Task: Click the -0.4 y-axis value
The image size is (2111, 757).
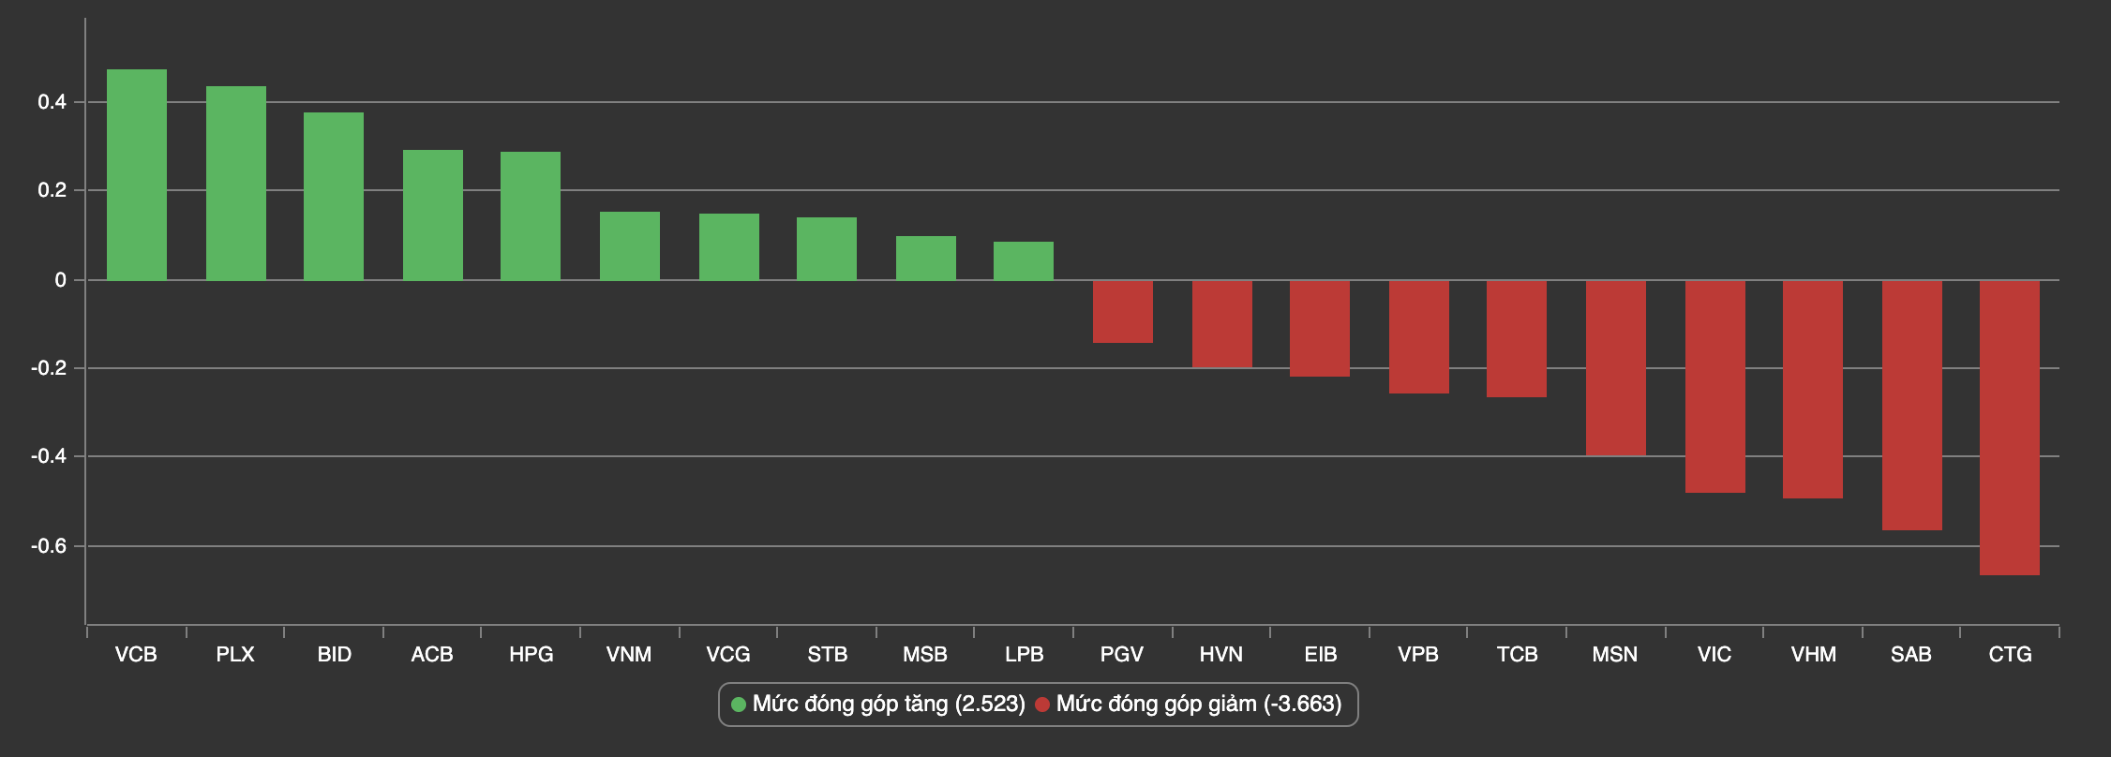Action: click(x=48, y=457)
